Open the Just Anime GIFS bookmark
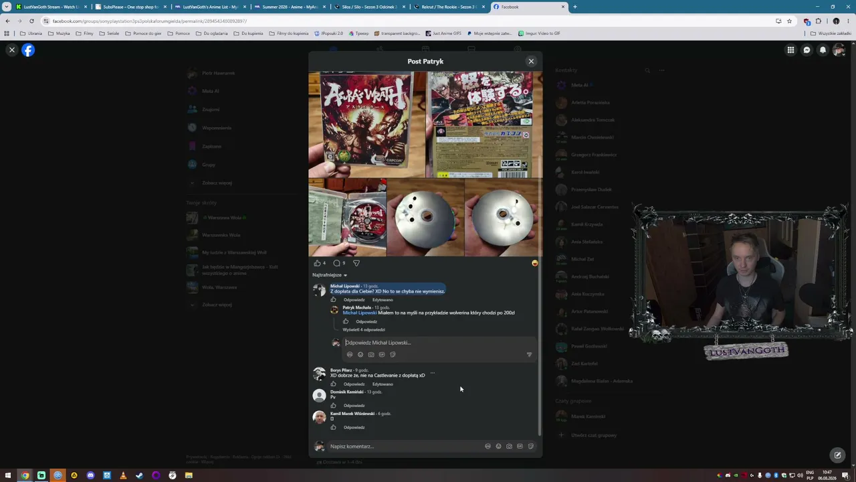 click(443, 33)
